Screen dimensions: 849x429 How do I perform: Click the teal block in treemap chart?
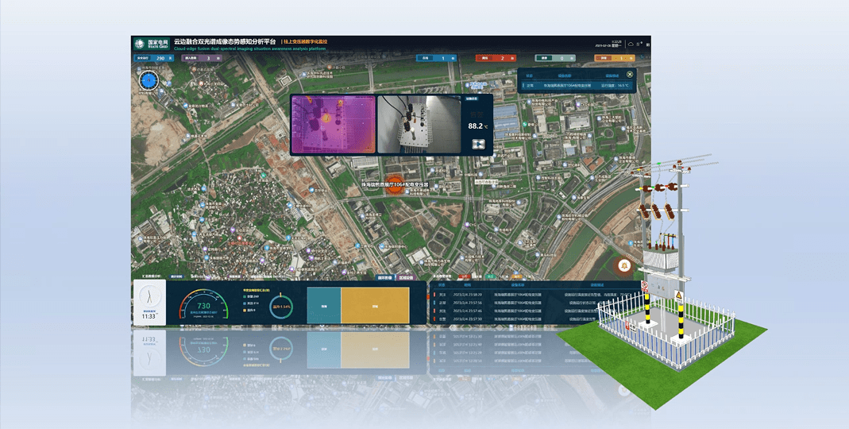(x=323, y=305)
